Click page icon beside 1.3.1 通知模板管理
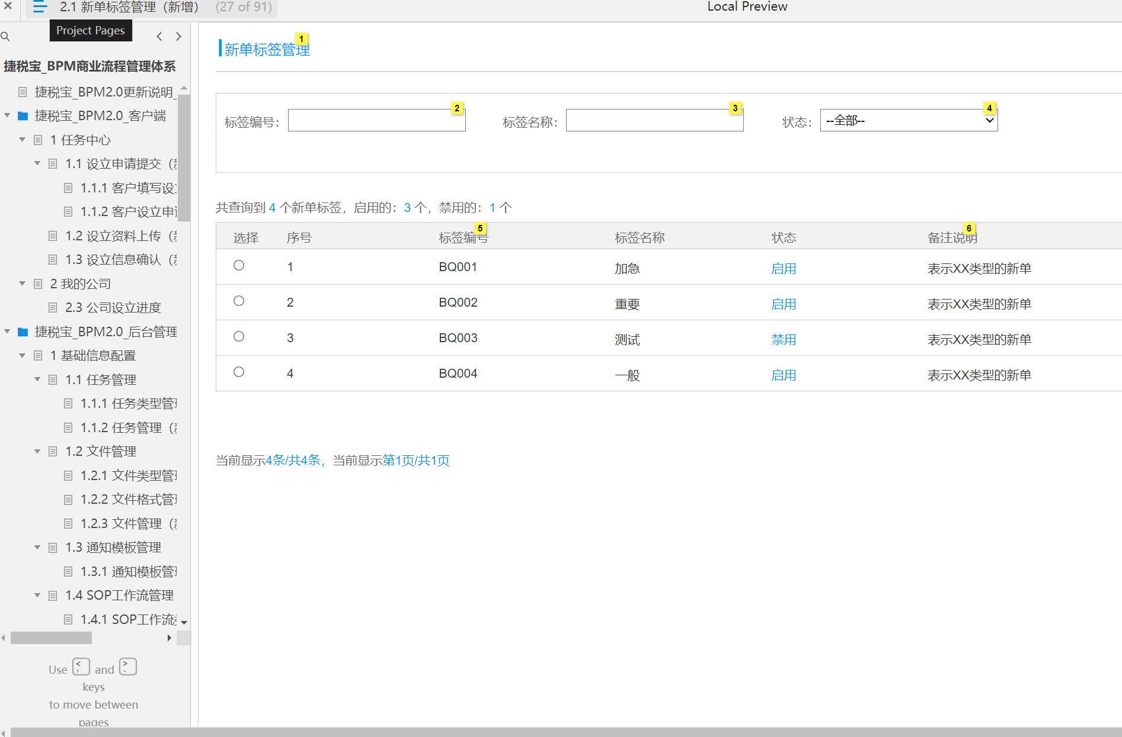 (x=68, y=572)
